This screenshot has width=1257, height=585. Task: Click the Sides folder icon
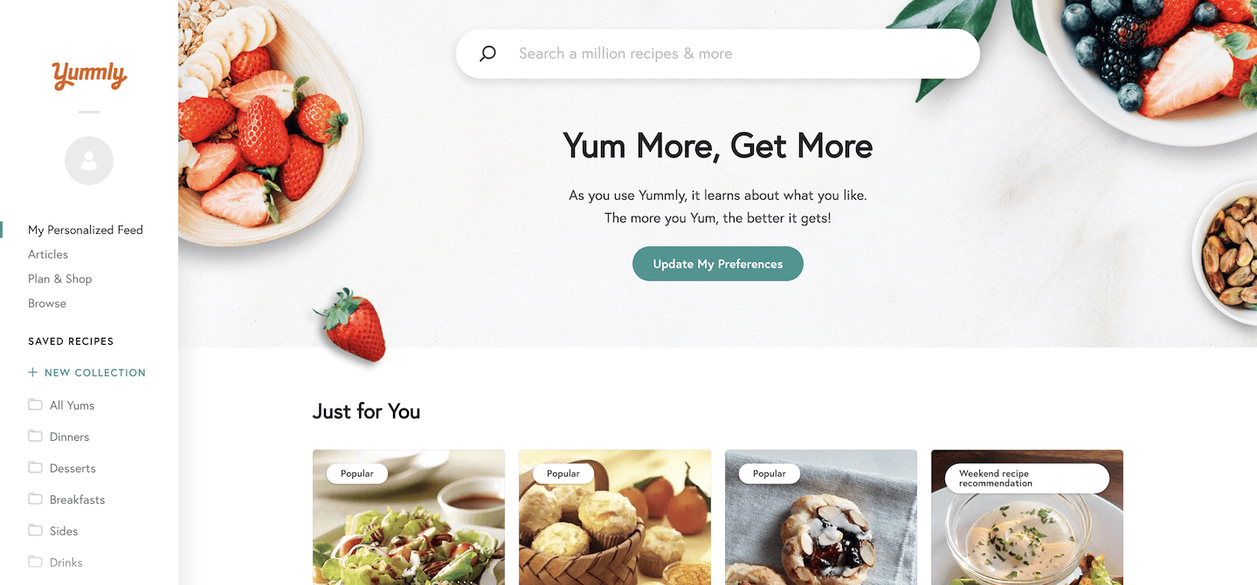coord(35,530)
